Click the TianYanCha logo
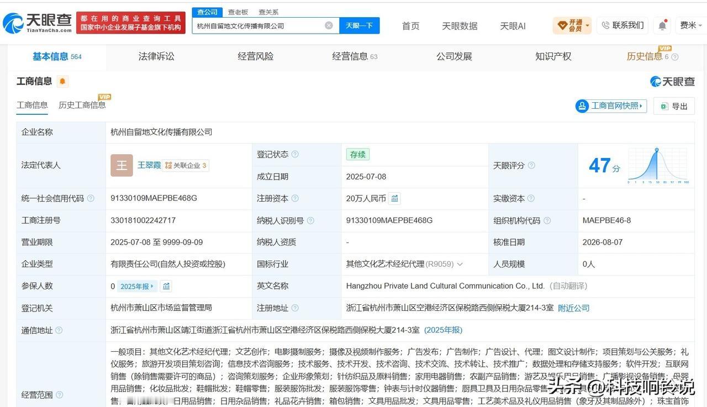Image resolution: width=707 pixels, height=407 pixels. (x=38, y=23)
